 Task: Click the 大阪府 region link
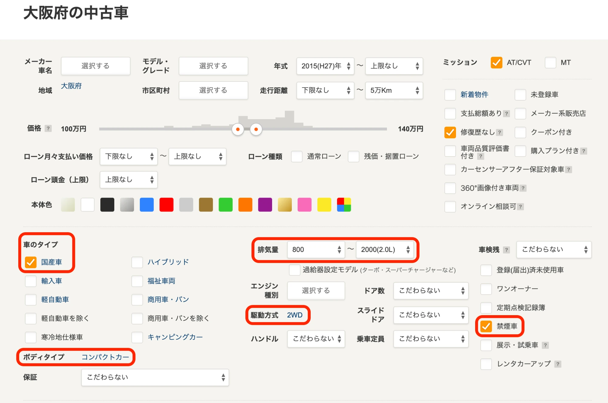click(x=71, y=86)
